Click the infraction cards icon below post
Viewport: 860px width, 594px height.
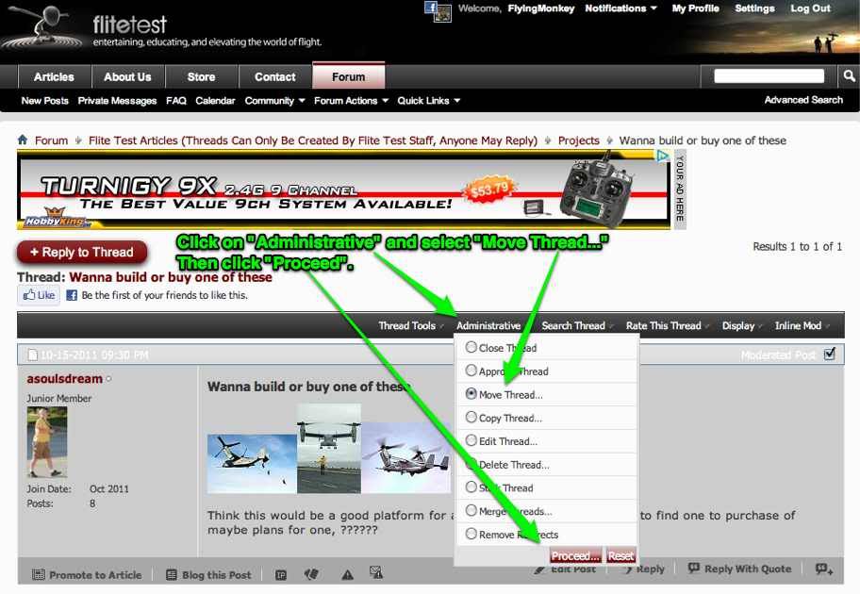pos(311,573)
